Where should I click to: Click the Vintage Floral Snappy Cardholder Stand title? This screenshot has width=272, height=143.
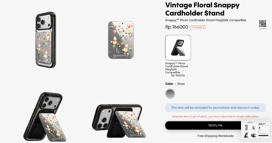202,9
